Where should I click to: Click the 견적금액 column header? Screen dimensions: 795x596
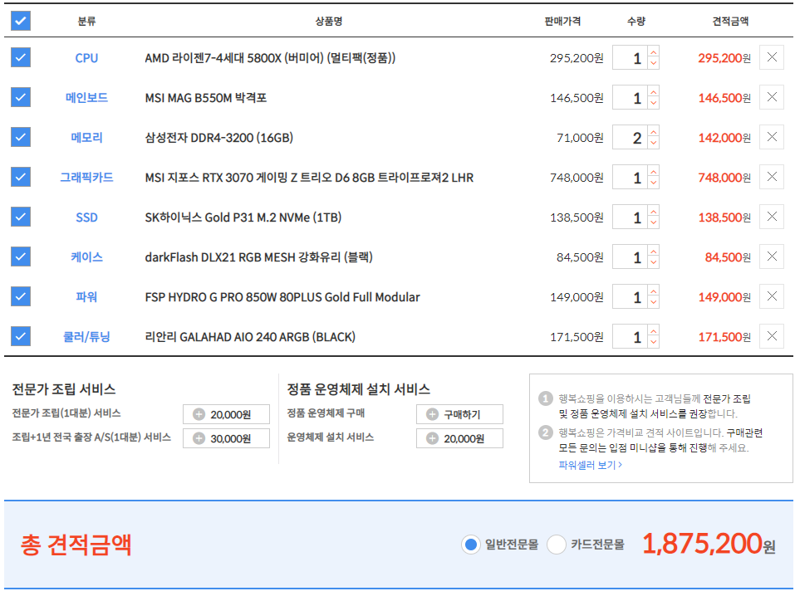point(730,22)
